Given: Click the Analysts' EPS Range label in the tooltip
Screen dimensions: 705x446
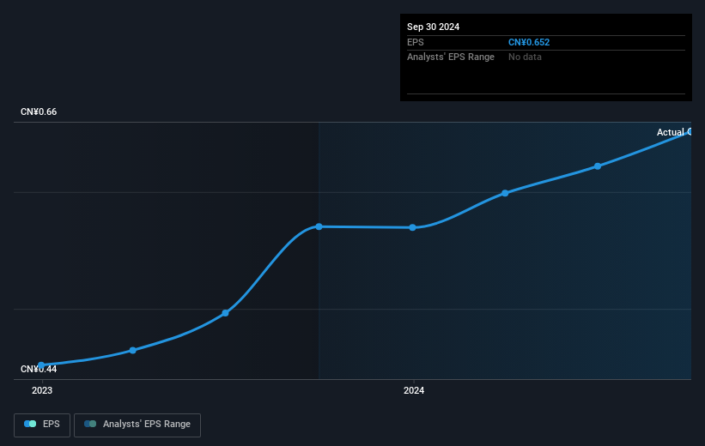Looking at the screenshot, I should (451, 57).
